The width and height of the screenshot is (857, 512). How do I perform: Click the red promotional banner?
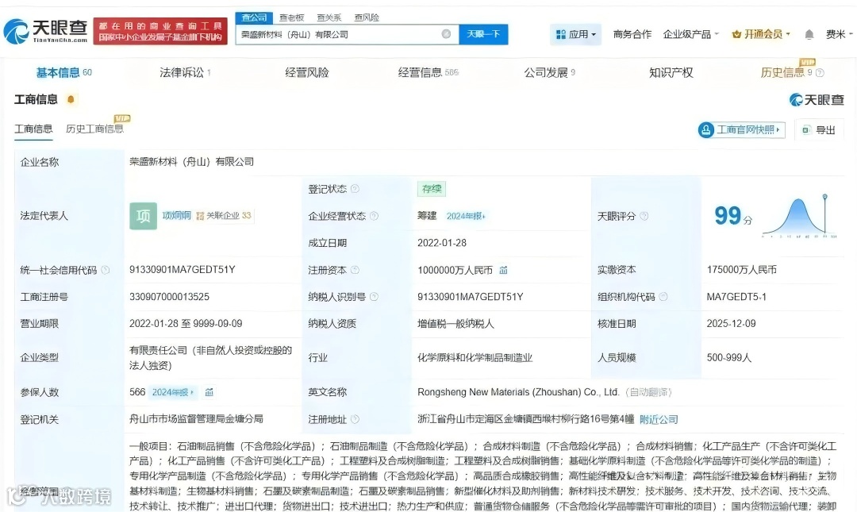click(x=160, y=31)
